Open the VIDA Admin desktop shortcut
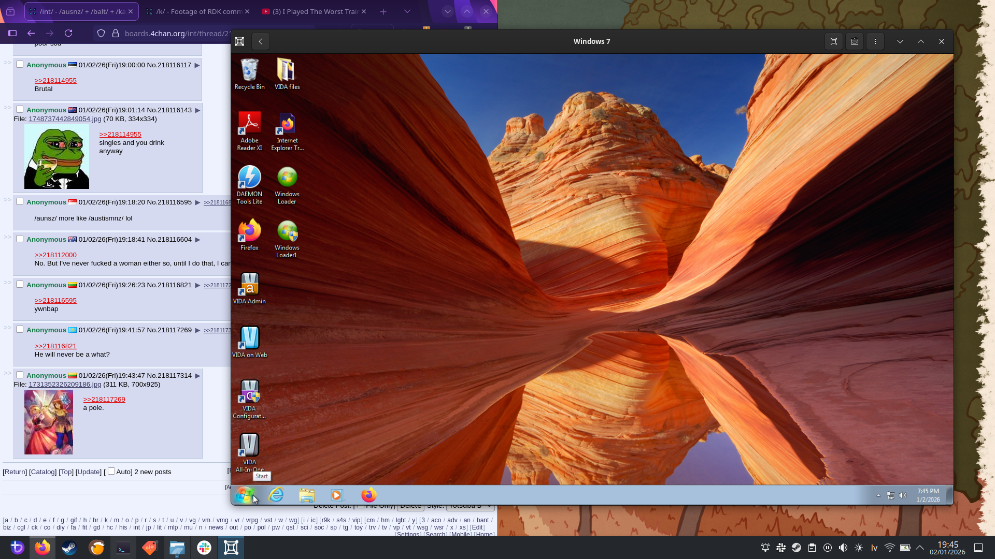995x559 pixels. [249, 285]
